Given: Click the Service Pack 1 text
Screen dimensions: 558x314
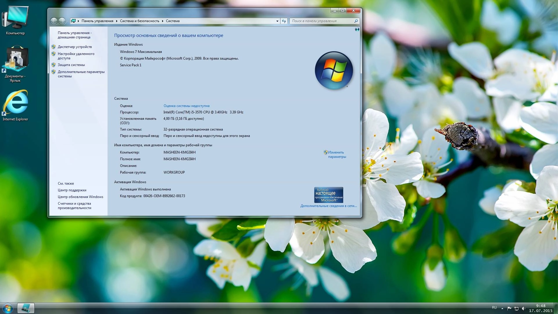Looking at the screenshot, I should [x=130, y=65].
